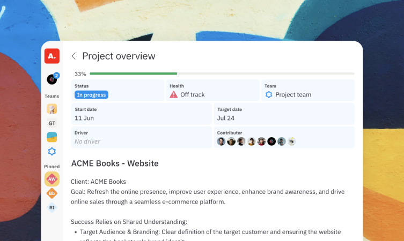Click the black circular contributor avatar
Screen dimensions: 404x241
pos(271,141)
